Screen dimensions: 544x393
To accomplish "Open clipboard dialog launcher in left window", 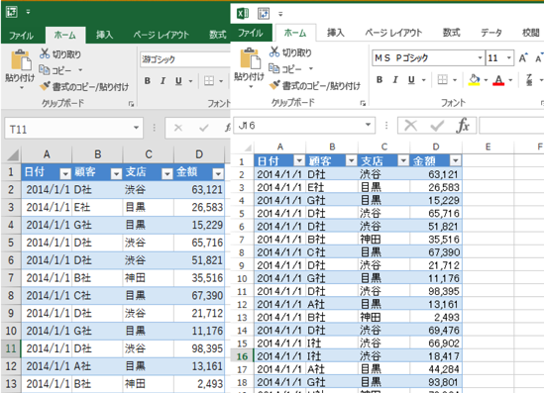I will point(131,104).
